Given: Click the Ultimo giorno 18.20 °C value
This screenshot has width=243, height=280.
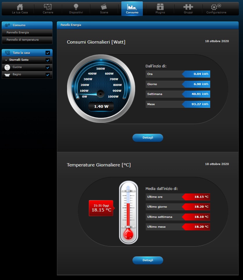Looking at the screenshot, I should (x=196, y=207).
